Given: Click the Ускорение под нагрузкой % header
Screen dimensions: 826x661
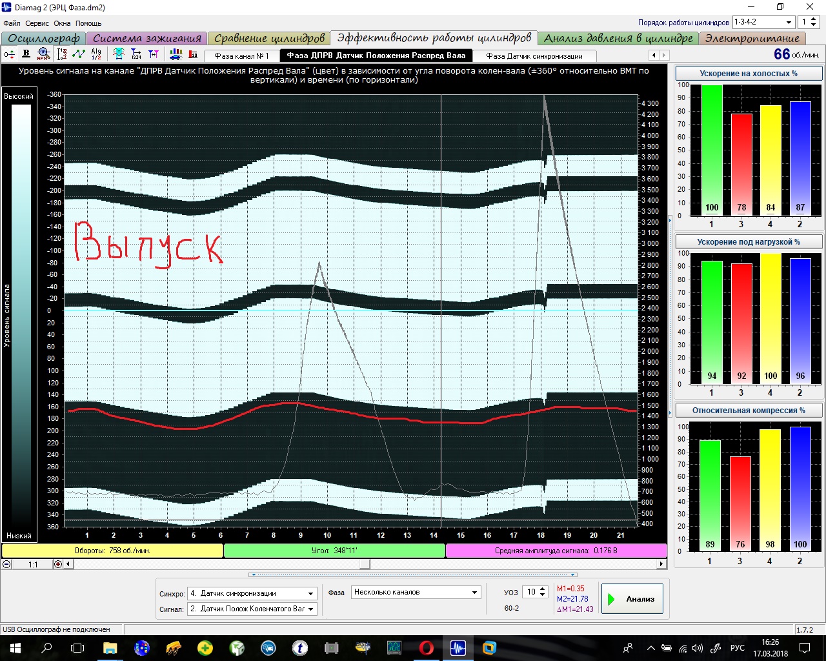Looking at the screenshot, I should 749,241.
